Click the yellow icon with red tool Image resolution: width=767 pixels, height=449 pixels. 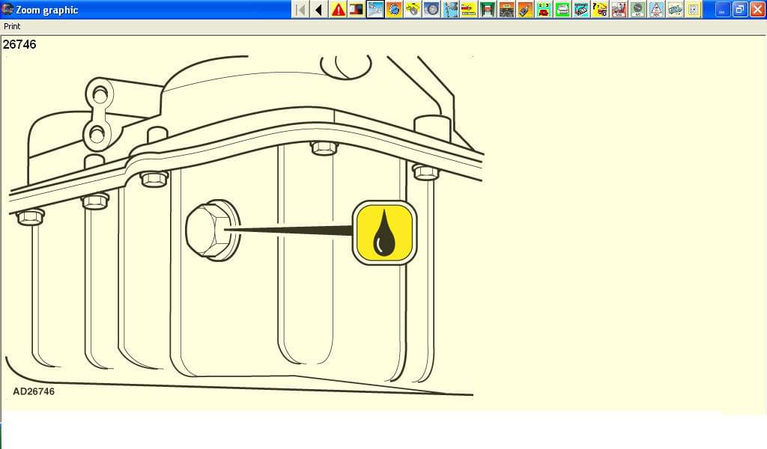(x=469, y=9)
